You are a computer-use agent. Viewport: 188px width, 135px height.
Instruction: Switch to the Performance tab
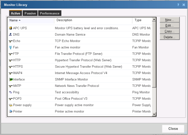[x=50, y=13]
